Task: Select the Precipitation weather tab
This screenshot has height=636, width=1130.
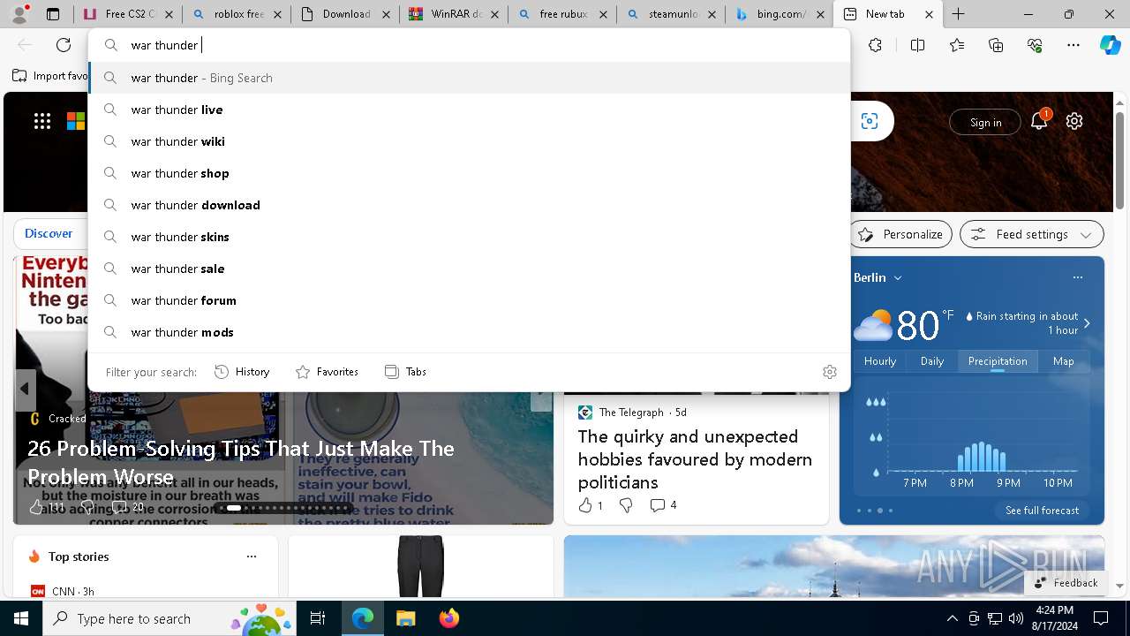Action: coord(998,361)
